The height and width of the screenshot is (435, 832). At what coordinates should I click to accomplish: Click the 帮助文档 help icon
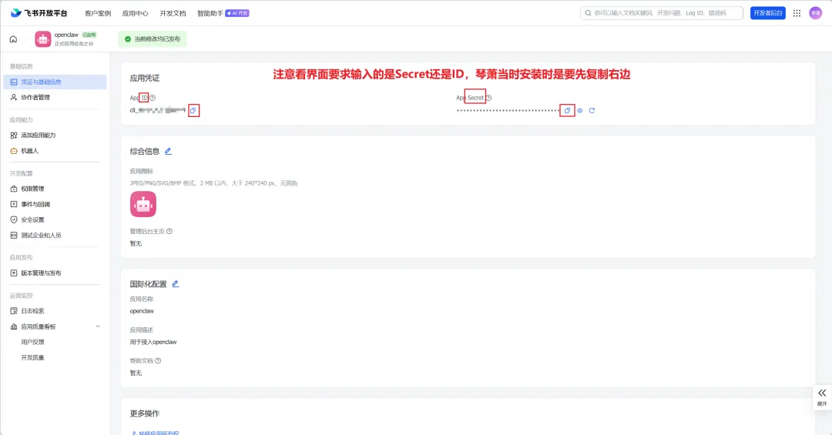(x=158, y=361)
